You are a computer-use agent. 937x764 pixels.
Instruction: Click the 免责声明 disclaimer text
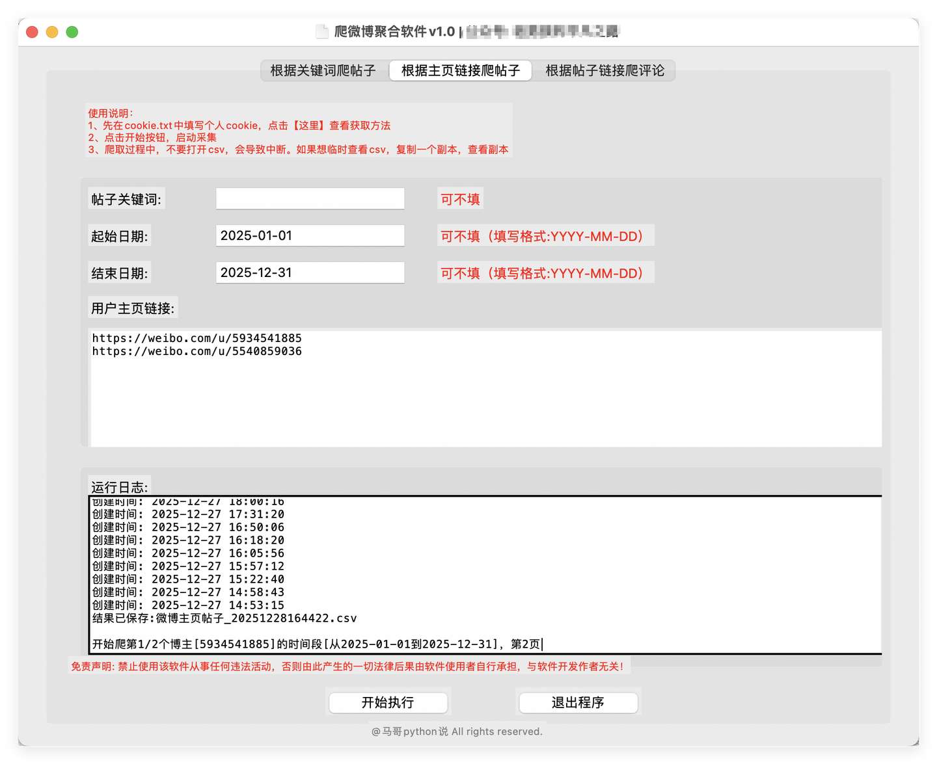point(347,666)
